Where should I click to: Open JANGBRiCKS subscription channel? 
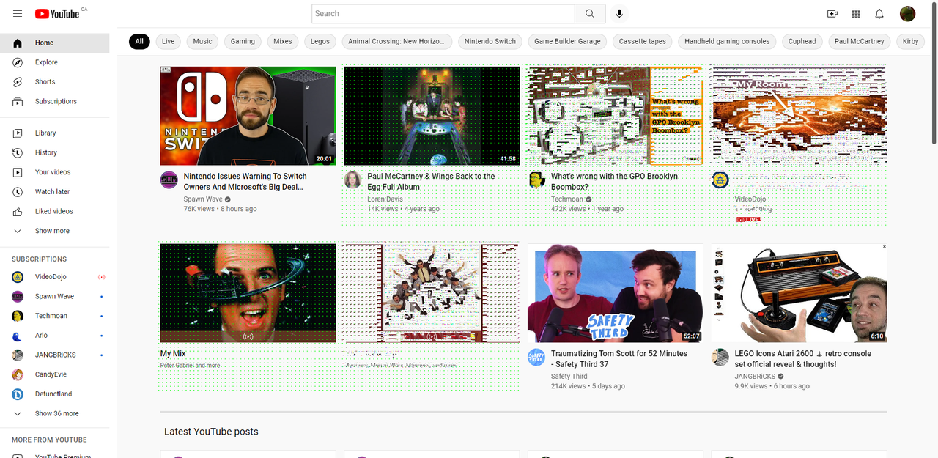click(55, 355)
